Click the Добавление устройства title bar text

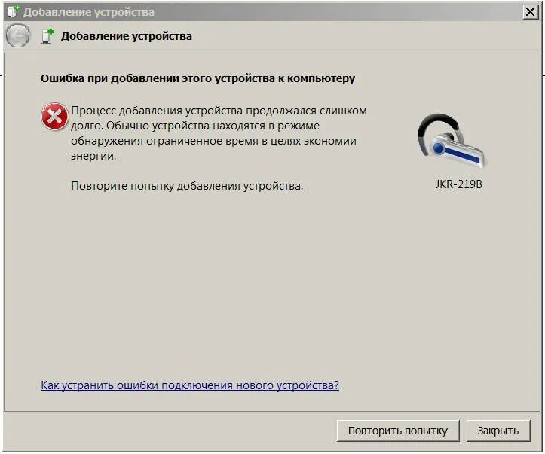point(89,12)
